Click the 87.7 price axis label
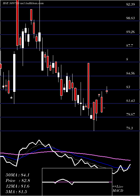 click(129, 46)
